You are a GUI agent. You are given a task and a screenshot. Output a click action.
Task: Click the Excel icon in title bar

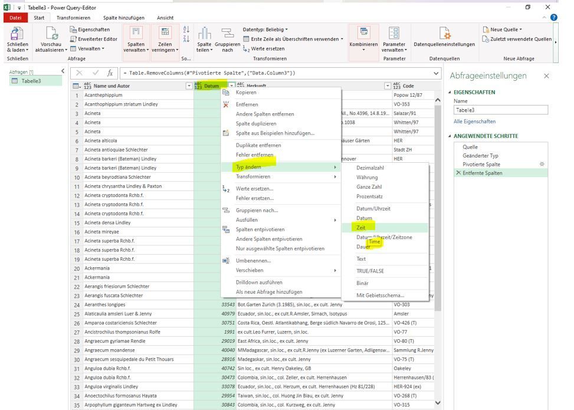pyautogui.click(x=7, y=7)
